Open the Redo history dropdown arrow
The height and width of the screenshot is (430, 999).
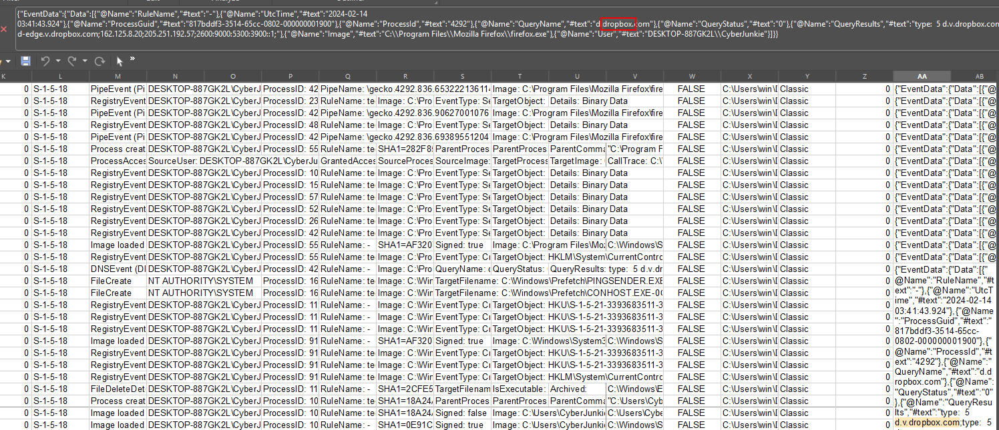coord(85,61)
